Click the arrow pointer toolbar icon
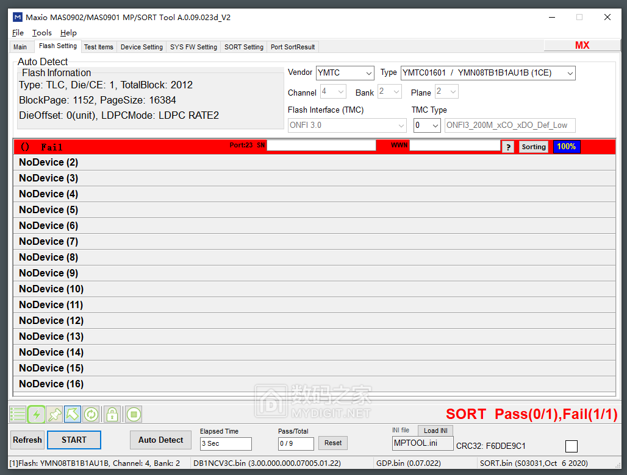 point(73,414)
